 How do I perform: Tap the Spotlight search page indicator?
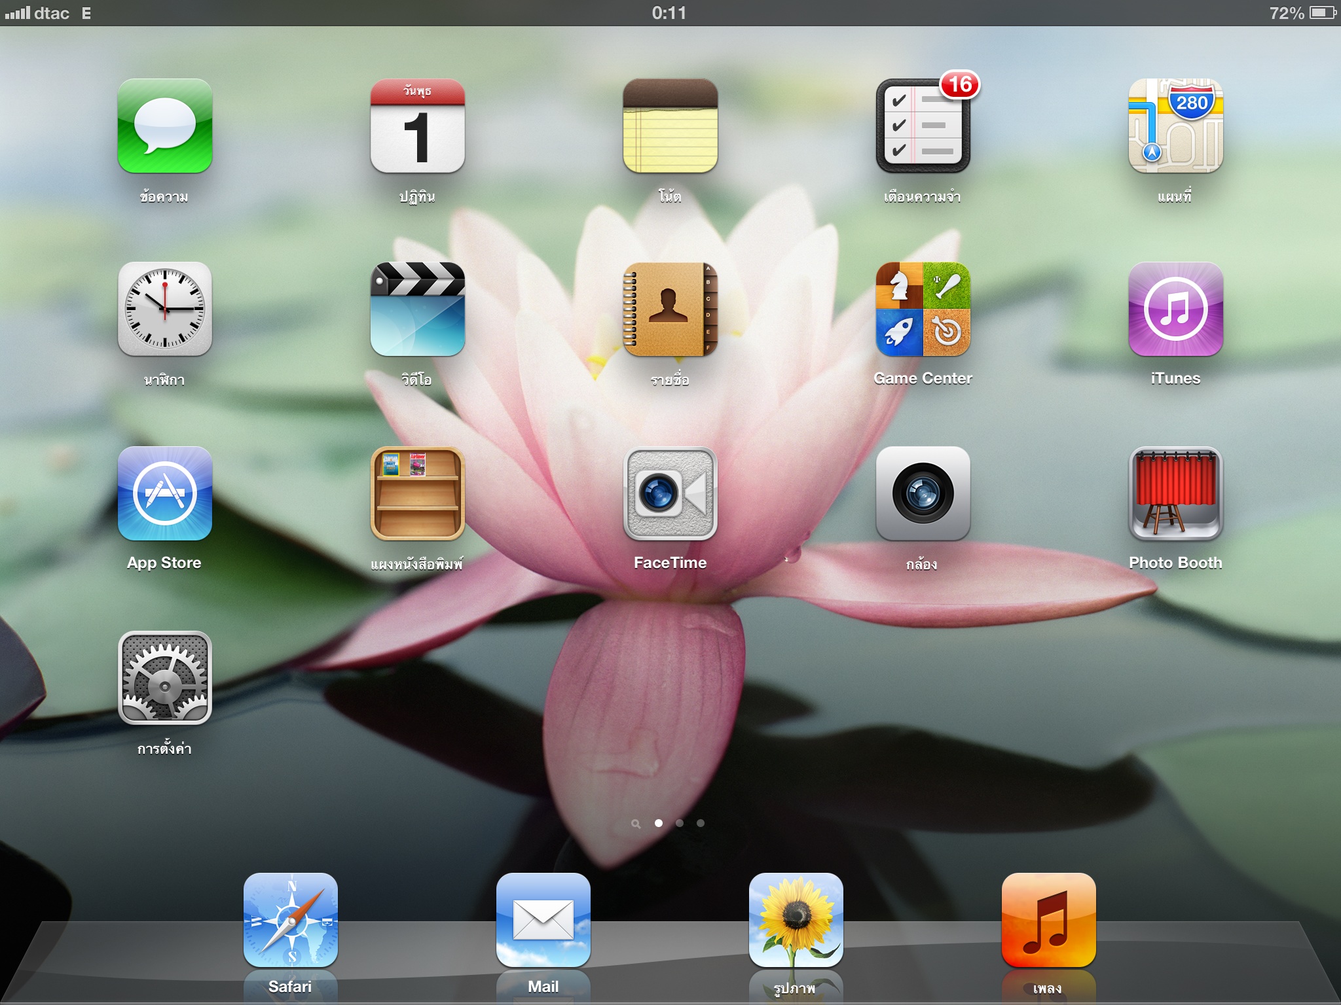tap(635, 824)
